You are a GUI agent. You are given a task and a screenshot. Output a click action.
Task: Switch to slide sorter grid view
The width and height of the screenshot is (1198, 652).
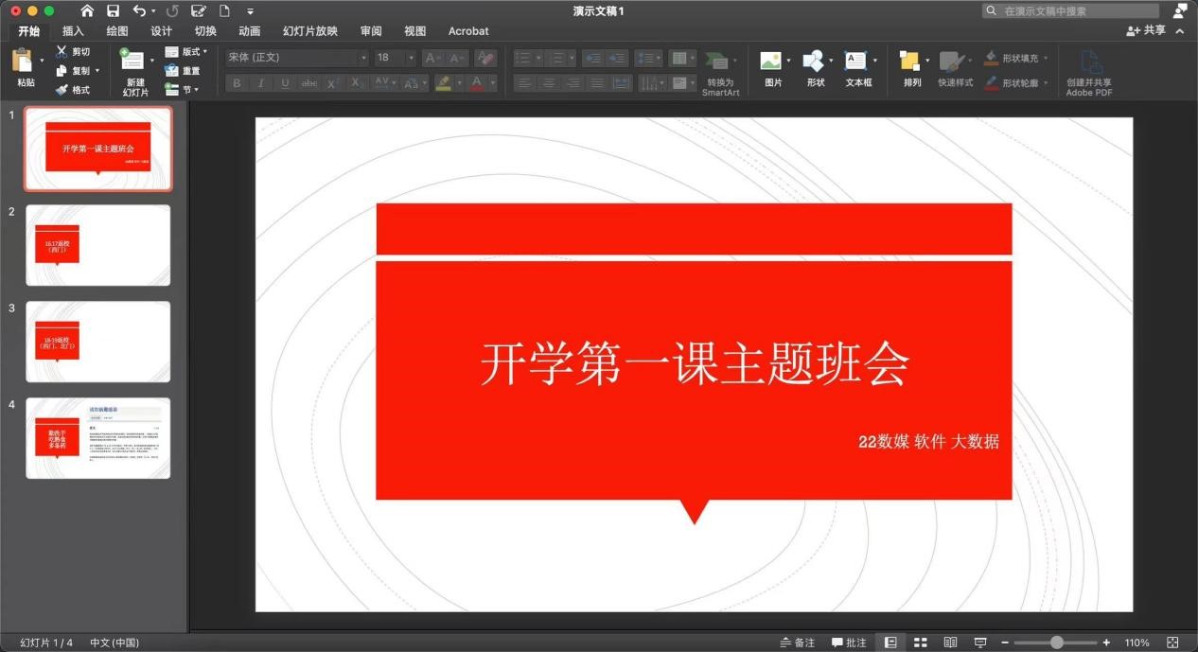pyautogui.click(x=920, y=643)
